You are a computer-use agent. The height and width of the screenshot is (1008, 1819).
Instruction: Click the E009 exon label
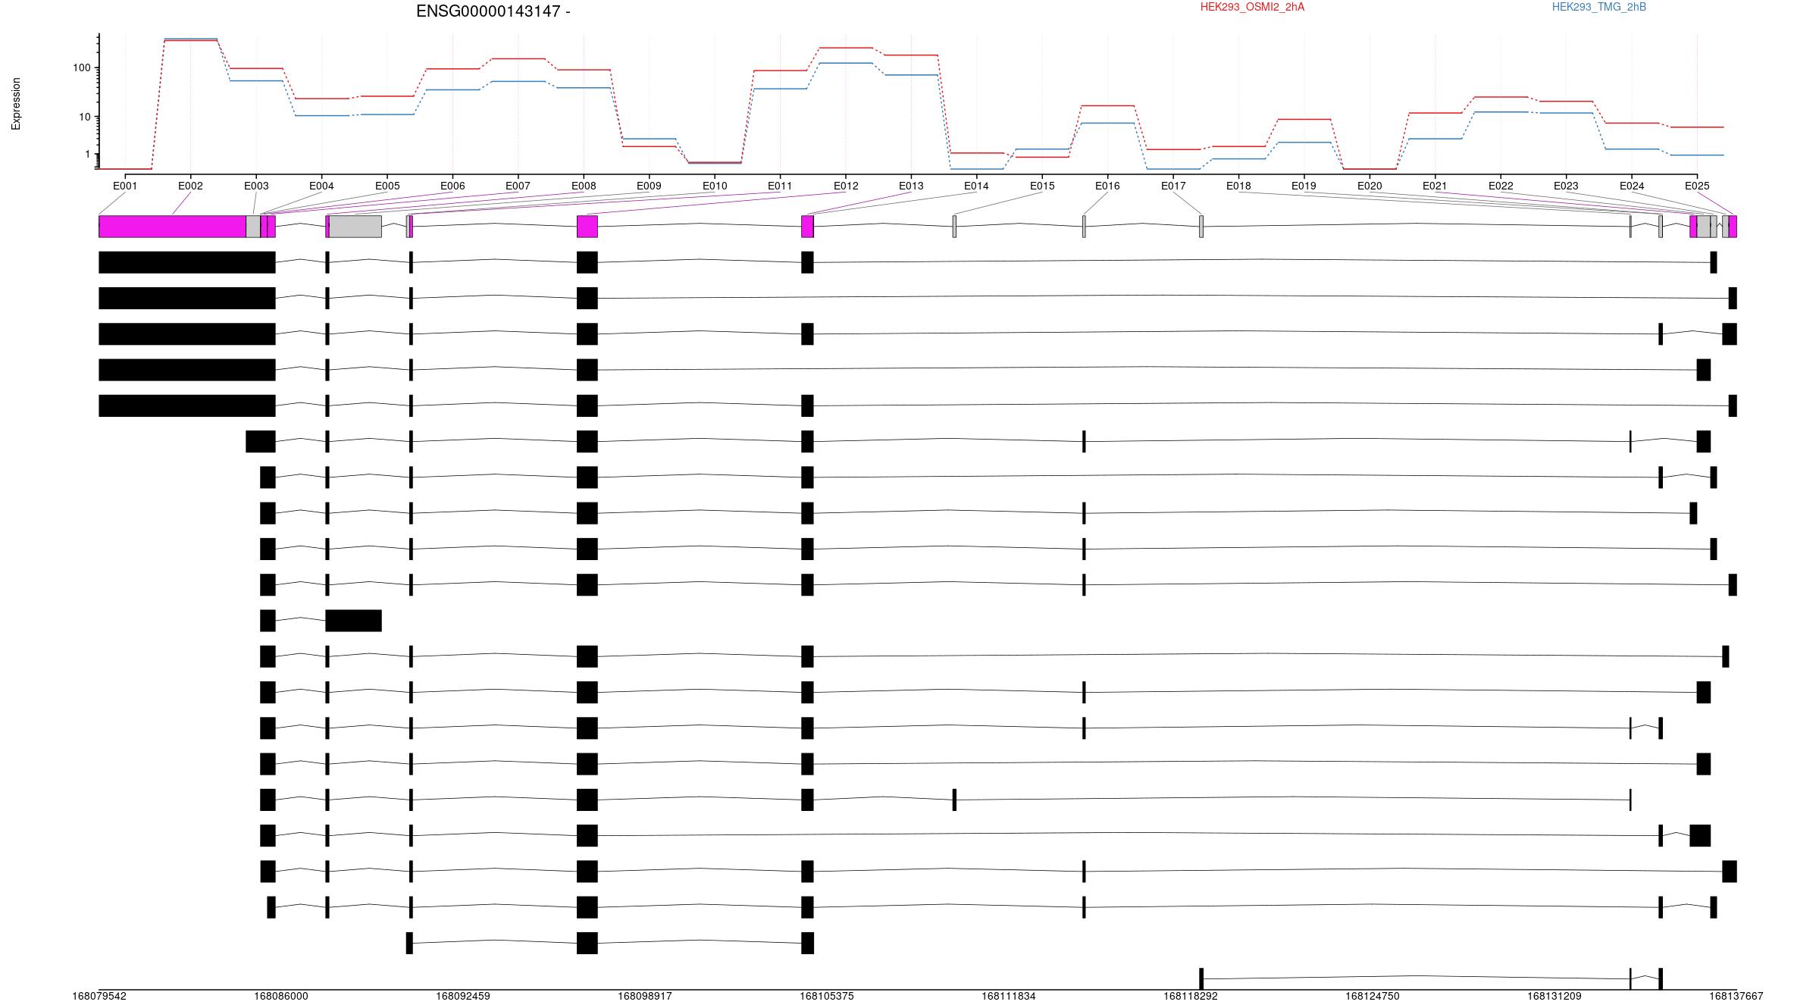coord(649,186)
